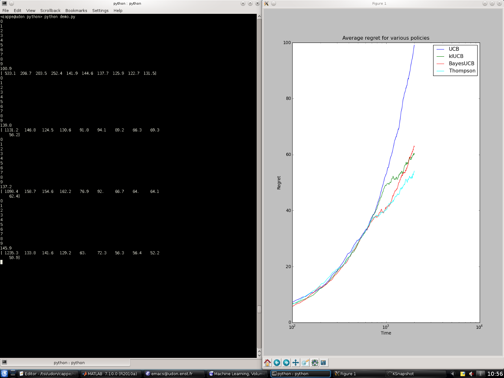Image resolution: width=504 pixels, height=378 pixels.
Task: Click the terminal scroll up arrow
Action: coord(259,17)
